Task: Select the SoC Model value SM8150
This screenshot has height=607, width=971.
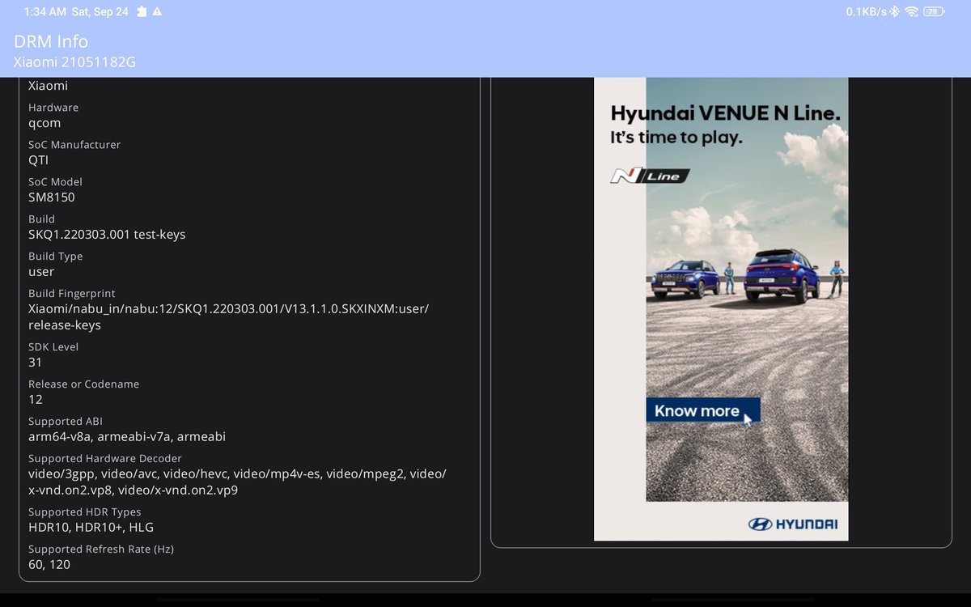Action: pyautogui.click(x=52, y=197)
